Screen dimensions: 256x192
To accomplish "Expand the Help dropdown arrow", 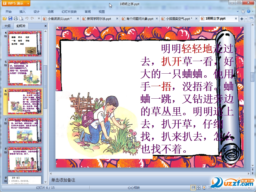I will tap(253, 12).
